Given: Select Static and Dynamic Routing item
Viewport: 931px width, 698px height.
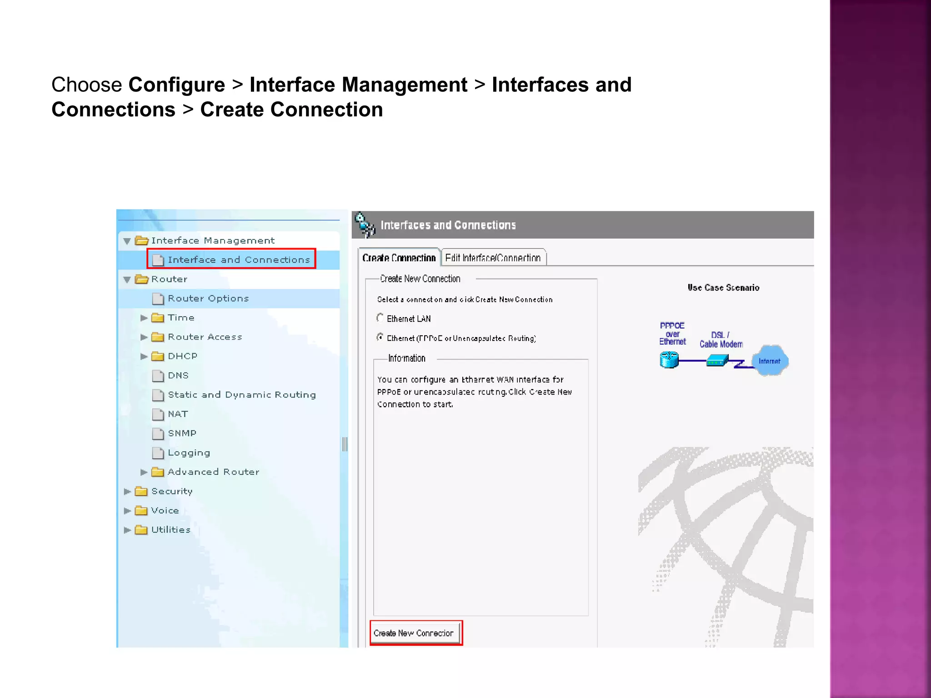Looking at the screenshot, I should coord(241,395).
